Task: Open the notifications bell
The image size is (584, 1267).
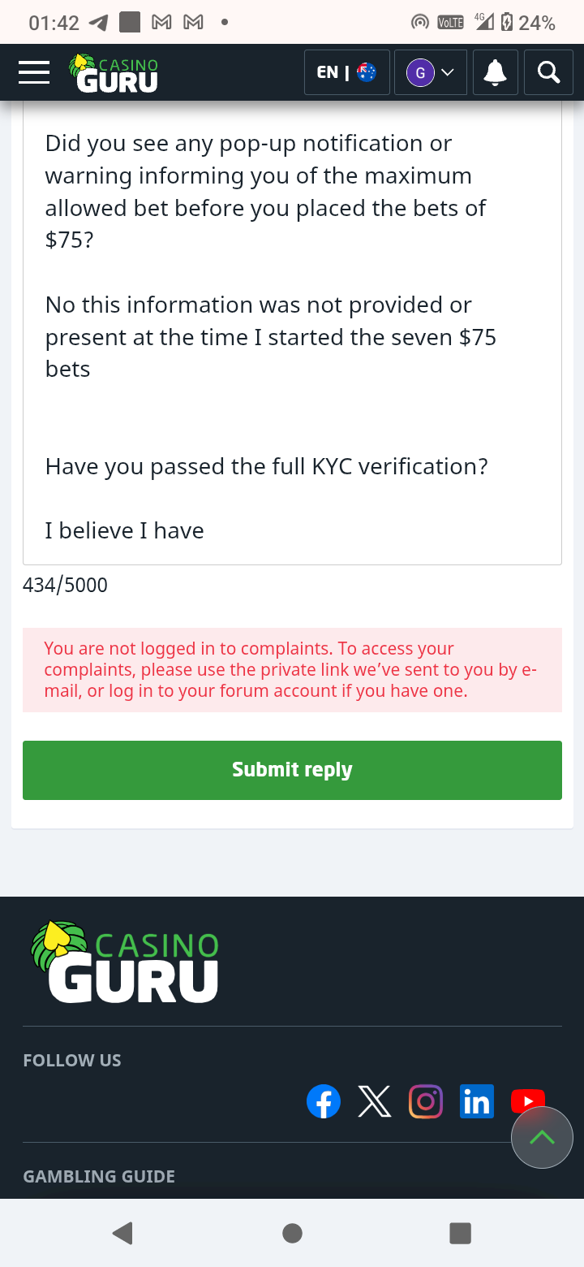Action: [495, 72]
